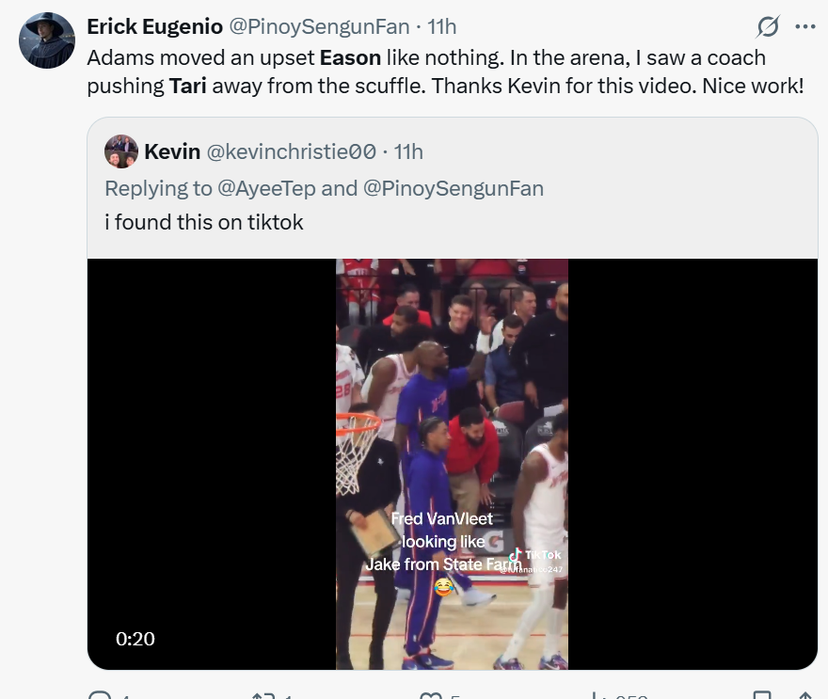Click the Grok icon on the tweet
Screen dimensions: 828x699
768,26
